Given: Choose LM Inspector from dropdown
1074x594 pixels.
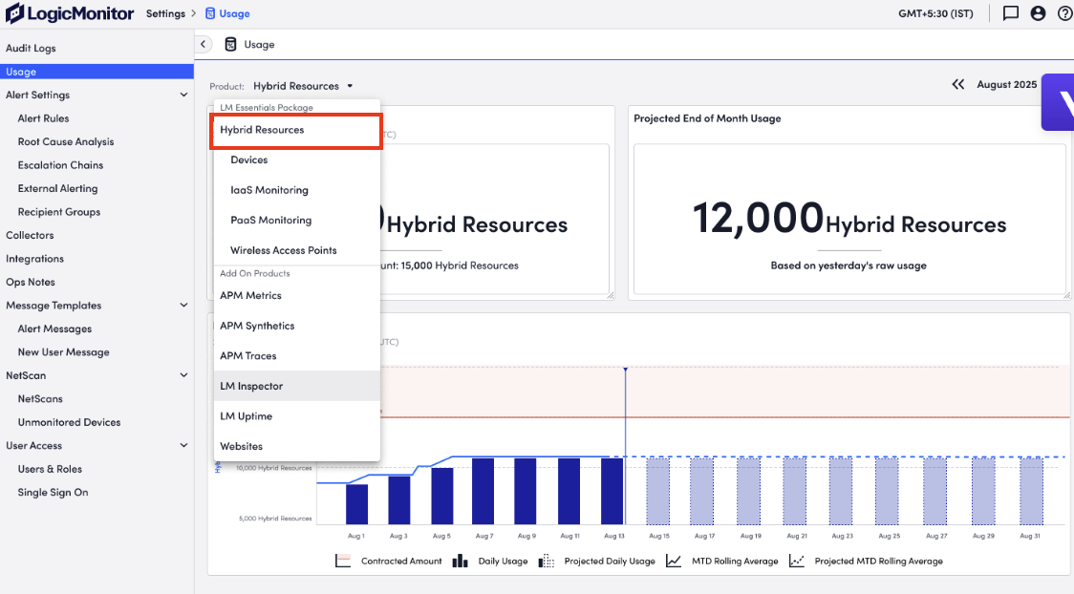Looking at the screenshot, I should point(296,385).
